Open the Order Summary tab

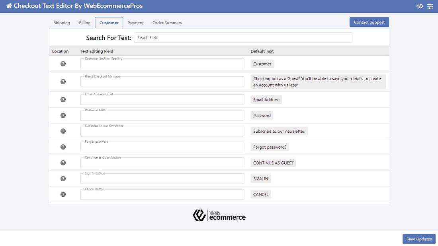167,23
